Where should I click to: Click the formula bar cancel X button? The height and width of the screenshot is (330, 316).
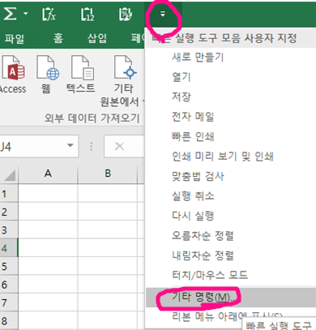(119, 146)
